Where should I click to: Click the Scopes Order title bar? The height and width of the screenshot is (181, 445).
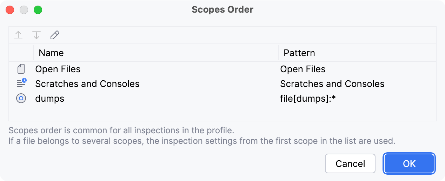tap(222, 9)
